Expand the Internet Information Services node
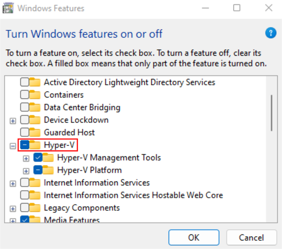Viewport: 282px width, 249px height. 13,184
